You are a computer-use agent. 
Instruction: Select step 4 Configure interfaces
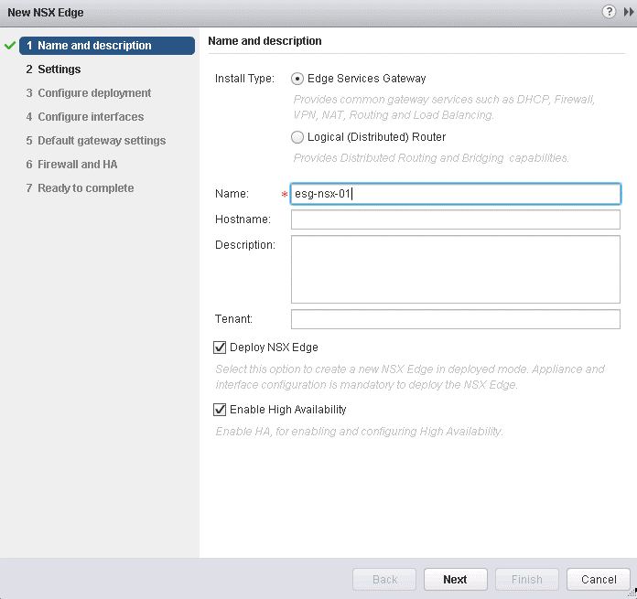pyautogui.click(x=90, y=117)
